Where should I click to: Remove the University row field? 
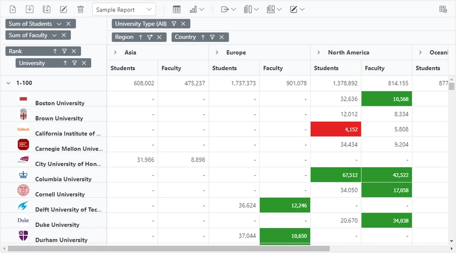[84, 63]
